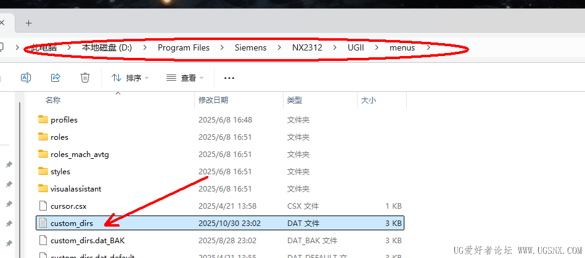This screenshot has height=258, width=585.
Task: Open a new tab with the plus button
Action: click(x=29, y=23)
